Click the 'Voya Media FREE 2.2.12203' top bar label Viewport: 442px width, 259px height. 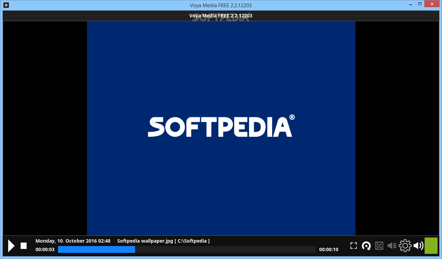[221, 16]
